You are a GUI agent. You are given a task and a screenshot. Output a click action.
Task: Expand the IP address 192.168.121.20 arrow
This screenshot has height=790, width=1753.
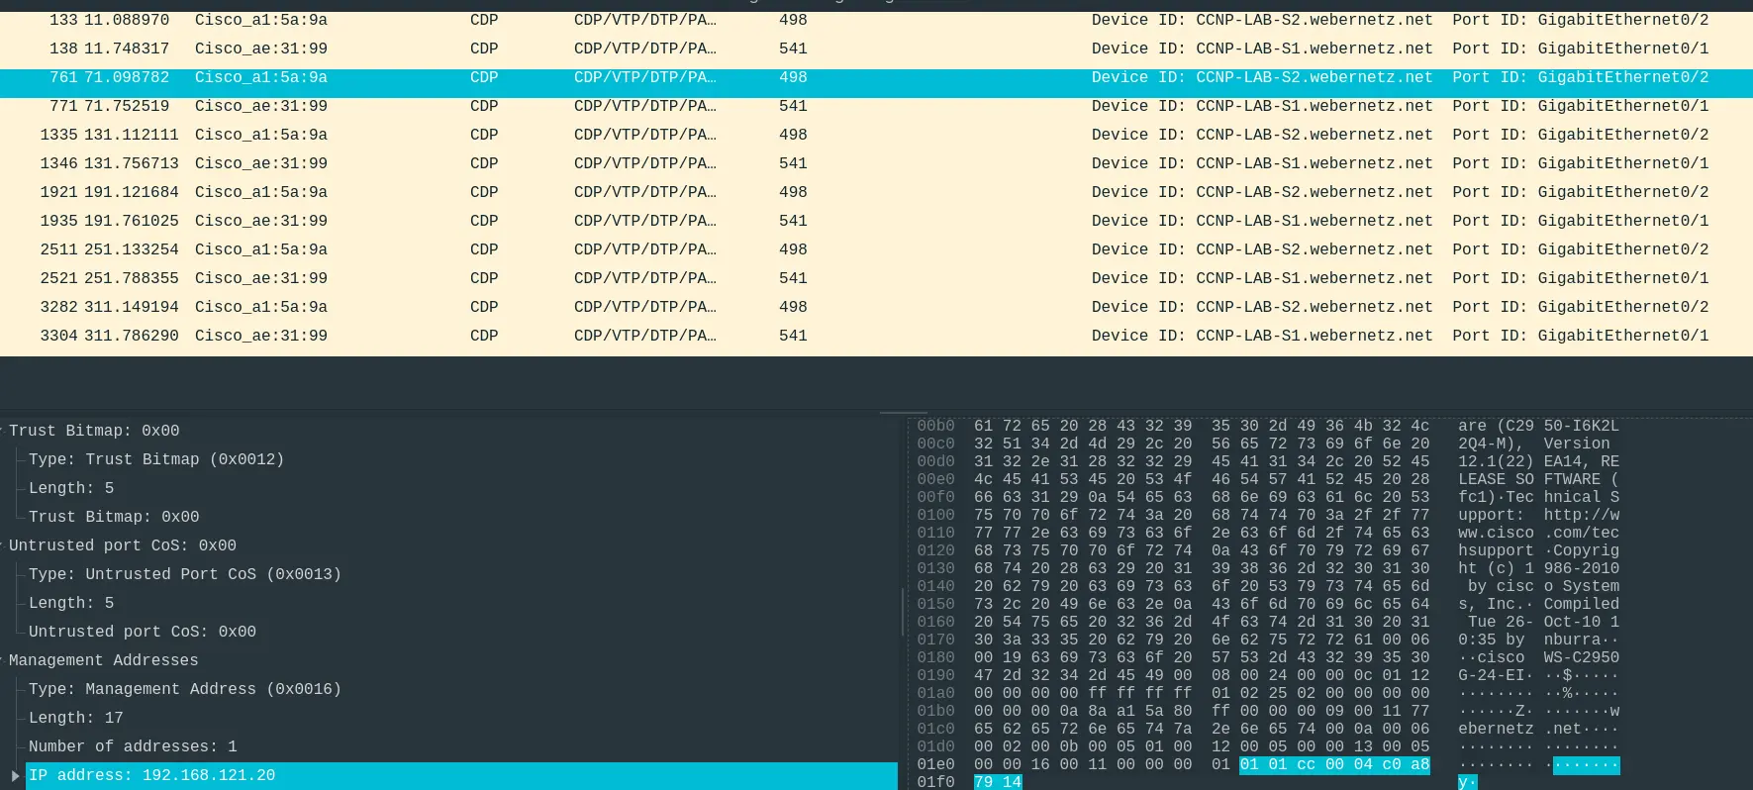tap(15, 775)
